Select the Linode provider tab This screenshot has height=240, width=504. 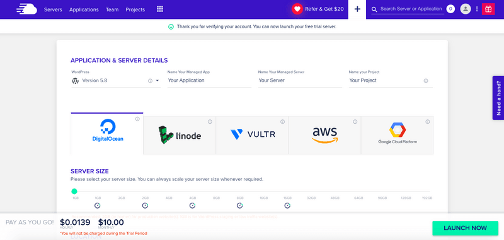coord(180,135)
